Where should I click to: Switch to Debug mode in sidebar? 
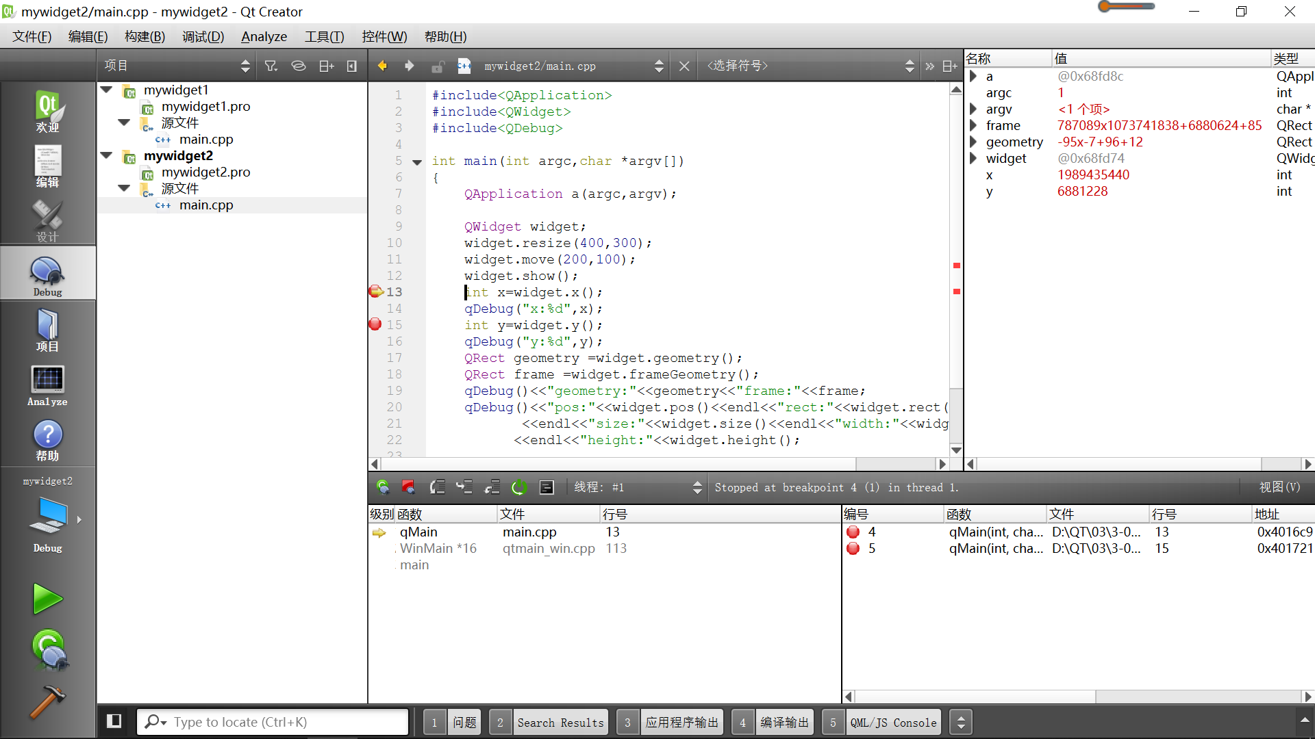click(47, 275)
